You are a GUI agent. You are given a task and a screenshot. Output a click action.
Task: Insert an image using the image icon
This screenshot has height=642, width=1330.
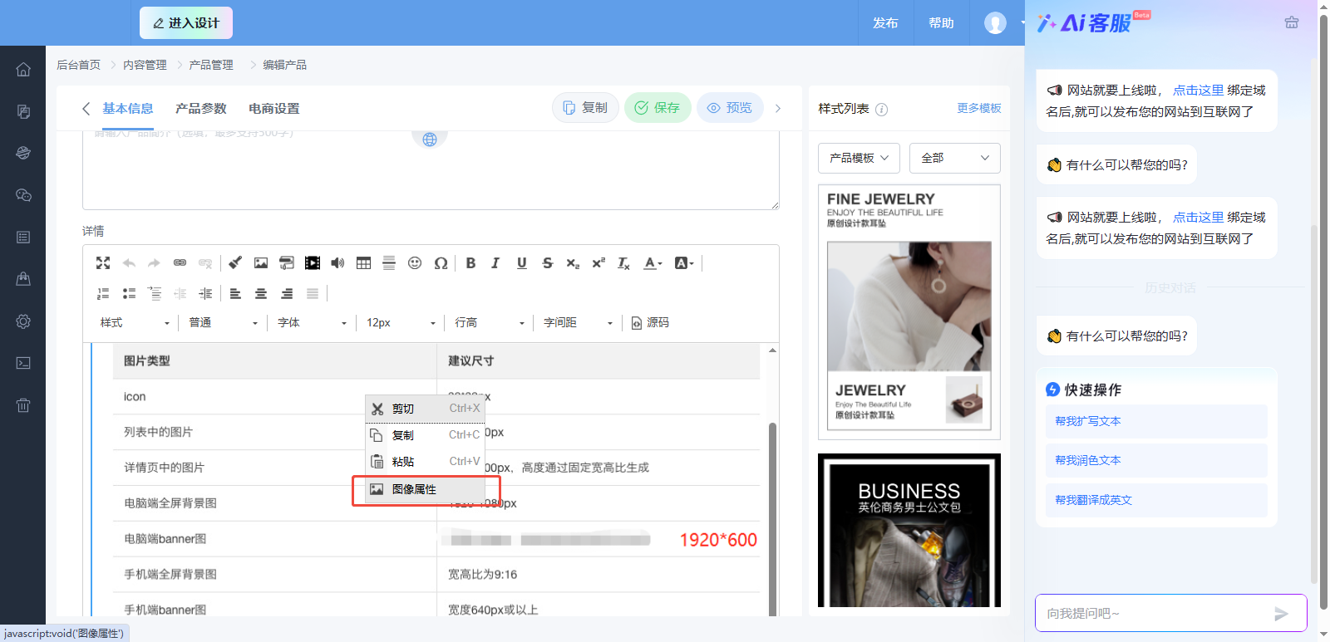pyautogui.click(x=261, y=263)
